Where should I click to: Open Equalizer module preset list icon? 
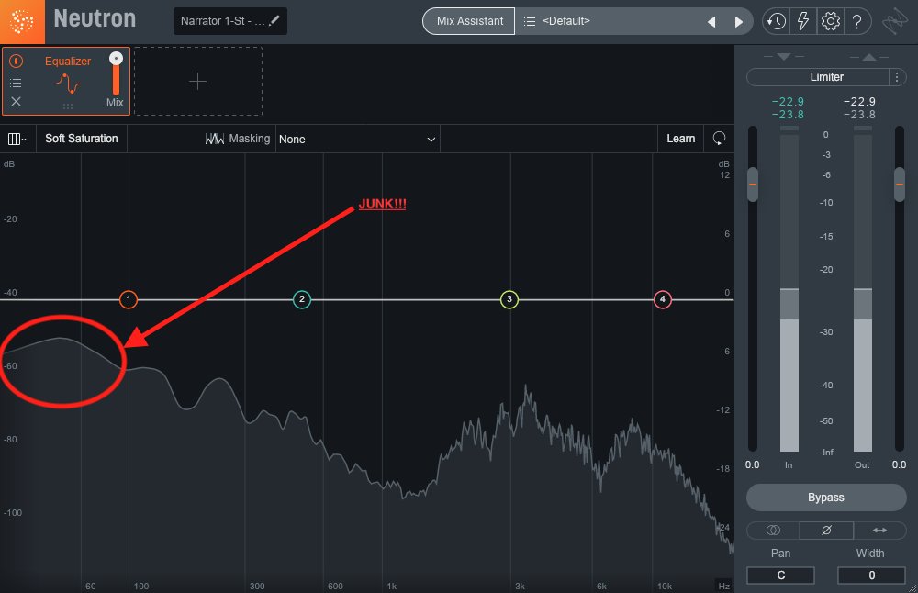pyautogui.click(x=16, y=84)
